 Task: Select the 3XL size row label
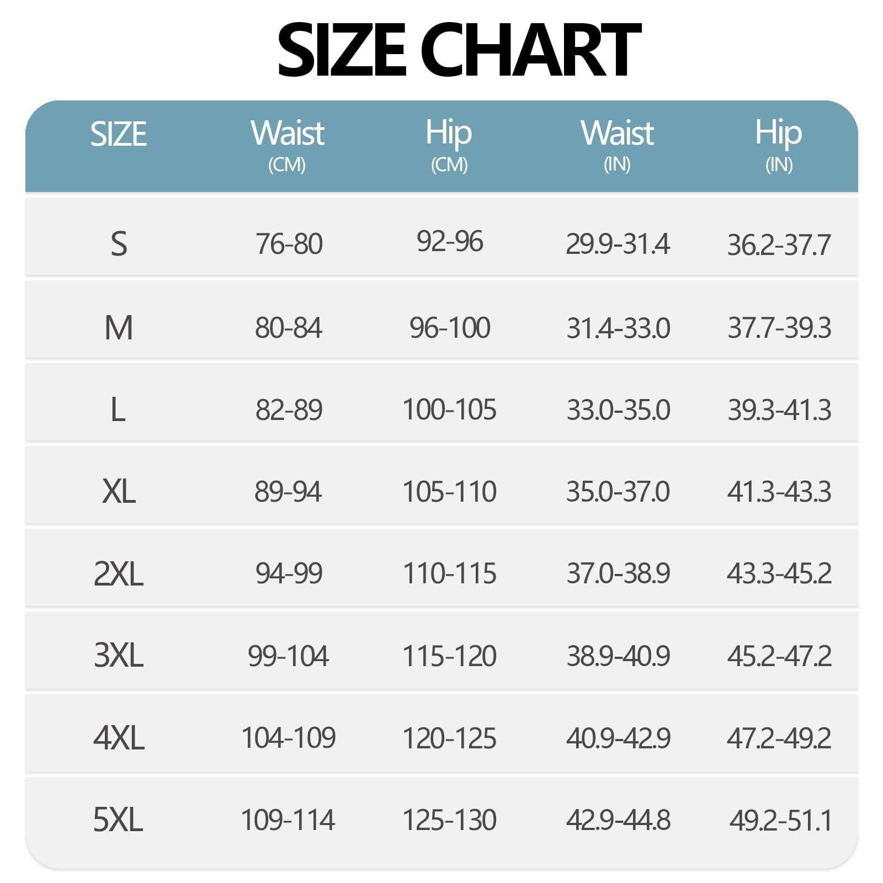pos(119,656)
